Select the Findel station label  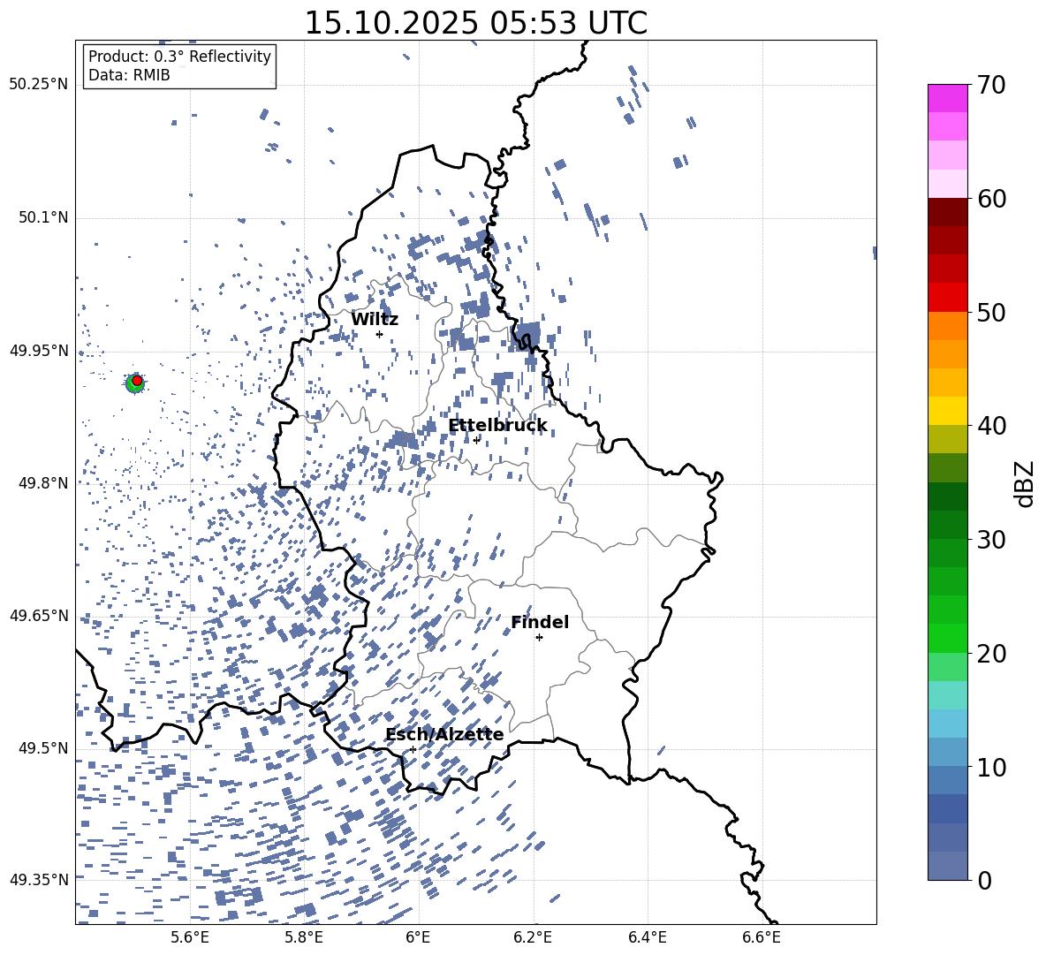click(540, 622)
